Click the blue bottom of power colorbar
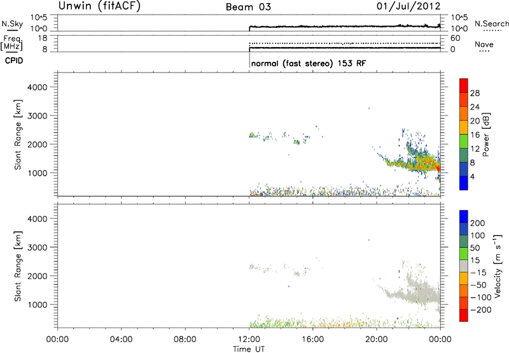 pos(464,183)
